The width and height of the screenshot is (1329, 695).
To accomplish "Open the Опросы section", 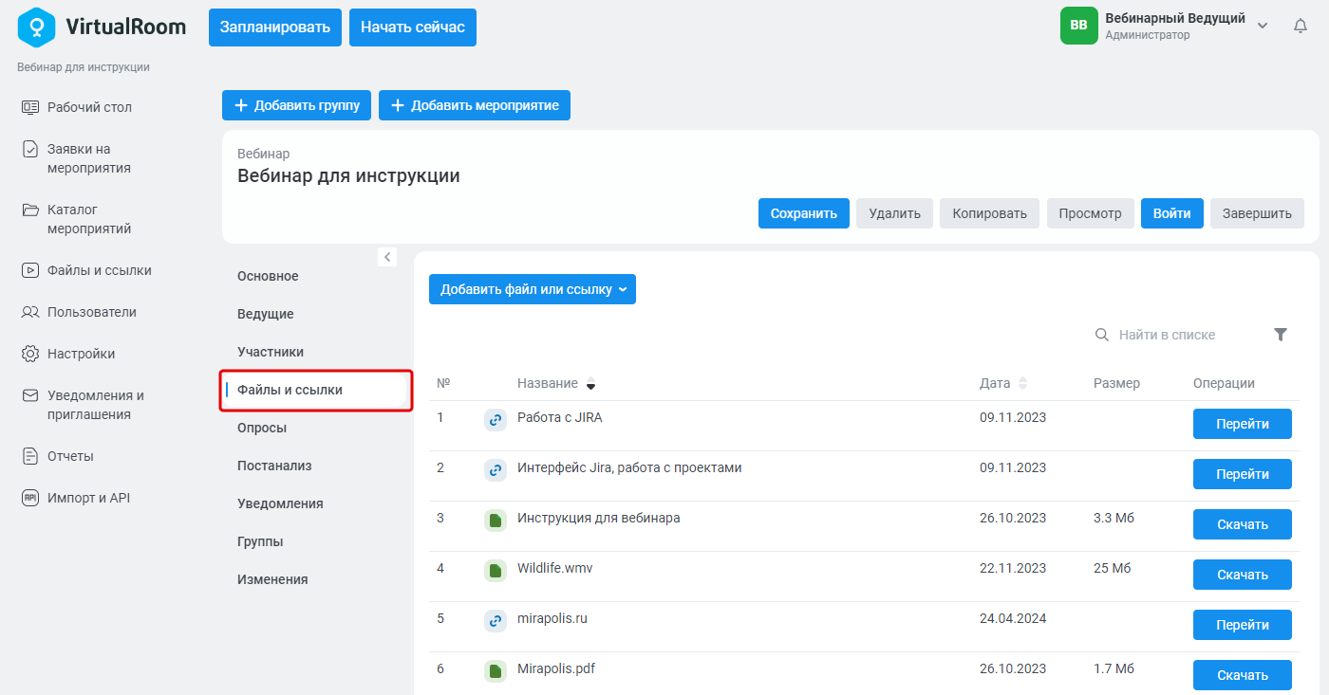I will [262, 428].
